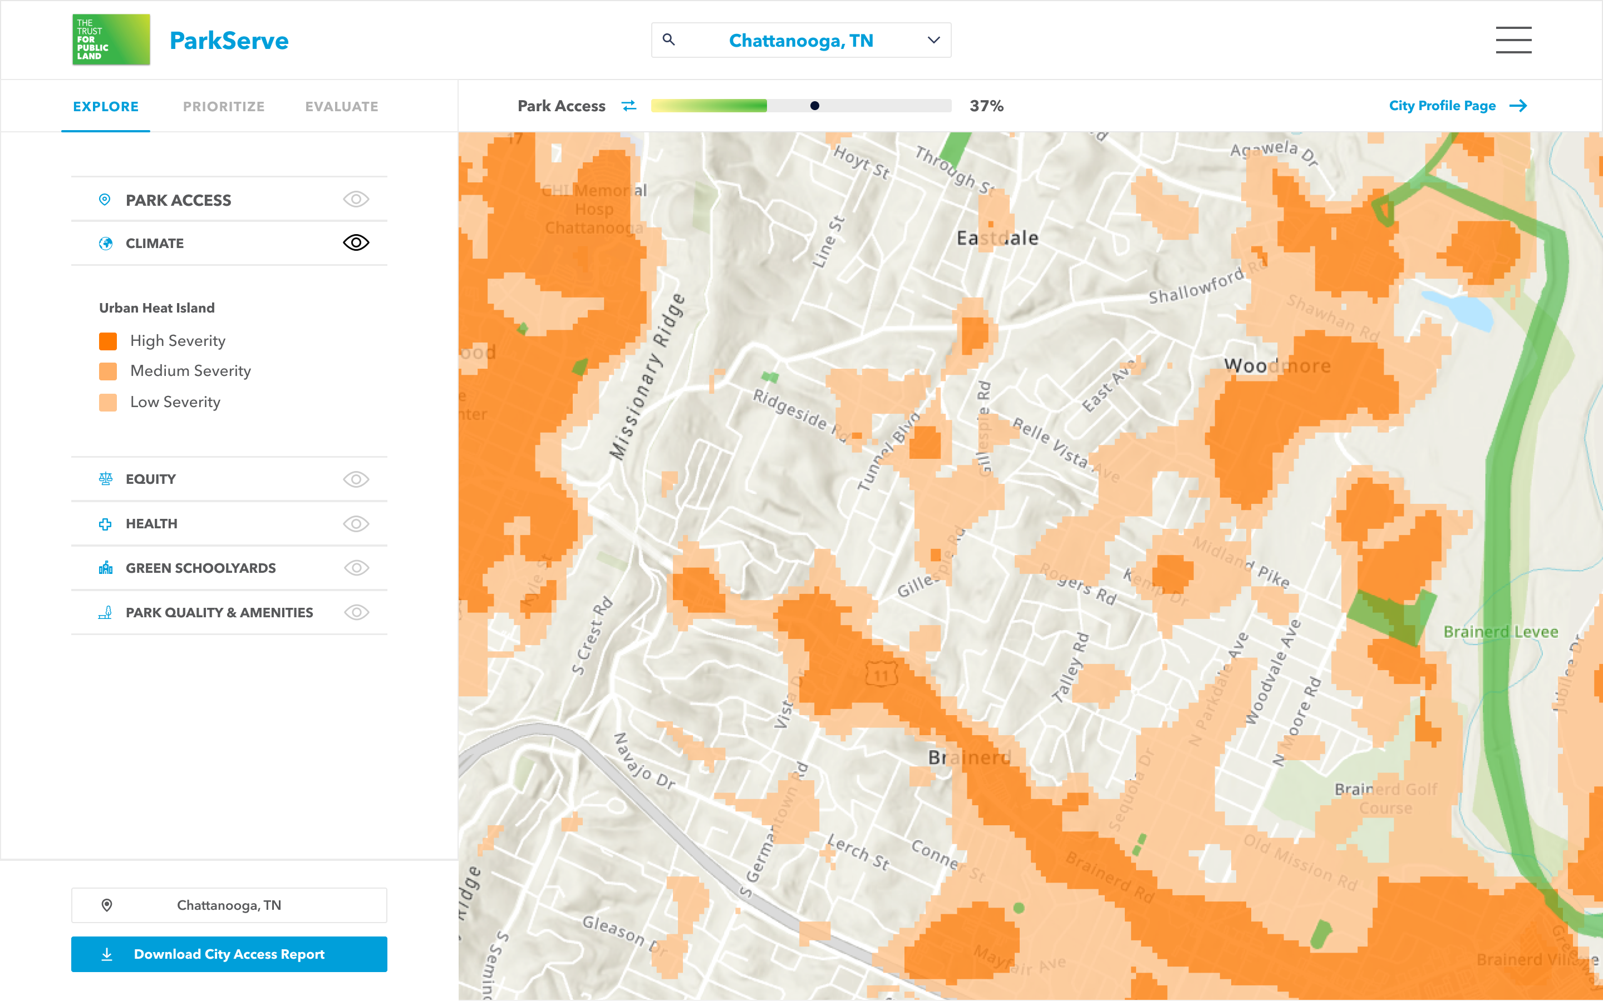
Task: Click the Green Schoolyards building icon
Action: click(x=105, y=568)
